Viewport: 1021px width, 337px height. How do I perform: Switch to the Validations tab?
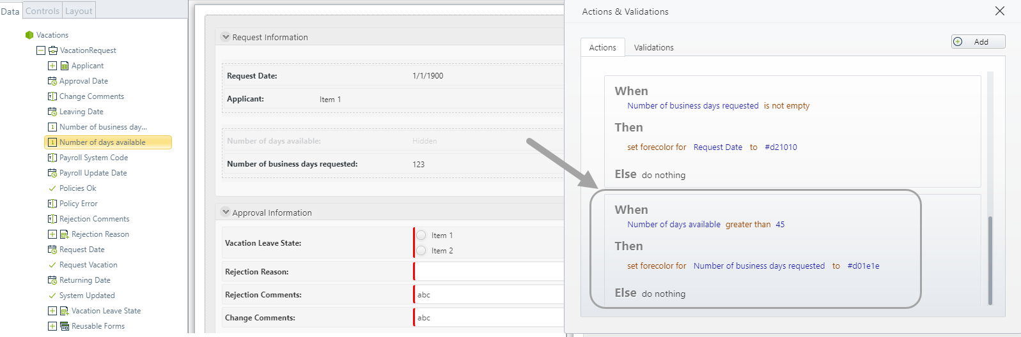pos(653,47)
